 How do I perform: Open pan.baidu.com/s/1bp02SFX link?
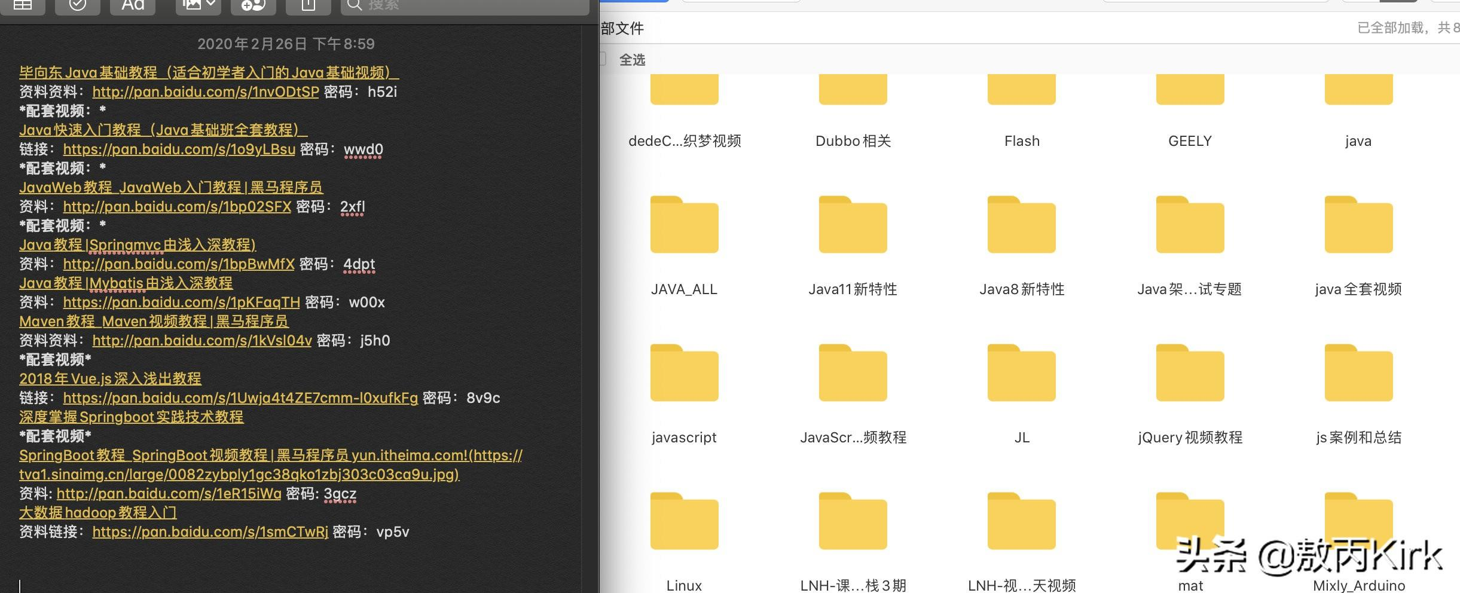(177, 207)
